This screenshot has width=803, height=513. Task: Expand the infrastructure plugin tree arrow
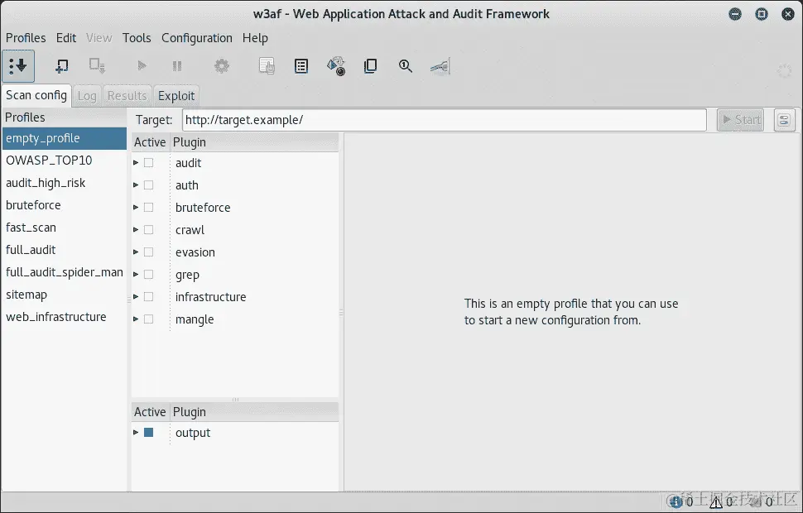pyautogui.click(x=136, y=296)
